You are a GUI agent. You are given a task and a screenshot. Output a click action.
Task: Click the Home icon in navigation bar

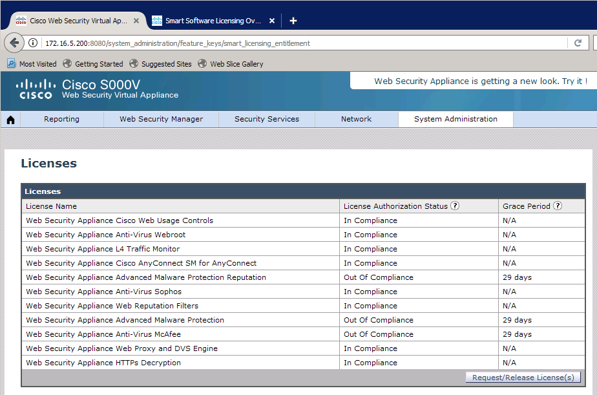click(10, 120)
